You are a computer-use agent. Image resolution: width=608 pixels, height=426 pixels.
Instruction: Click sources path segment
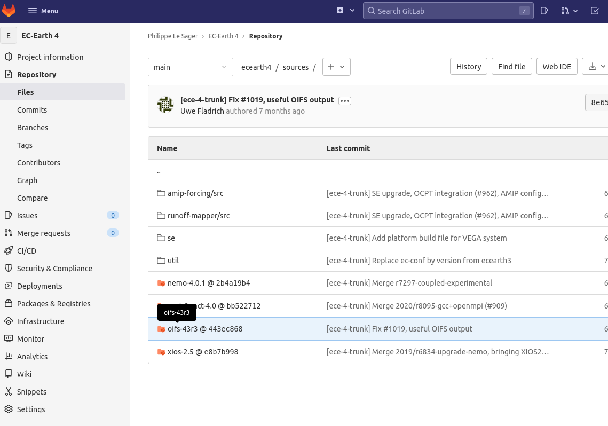[296, 67]
